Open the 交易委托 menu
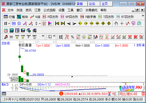This screenshot has width=146, height=103. [x=91, y=10]
